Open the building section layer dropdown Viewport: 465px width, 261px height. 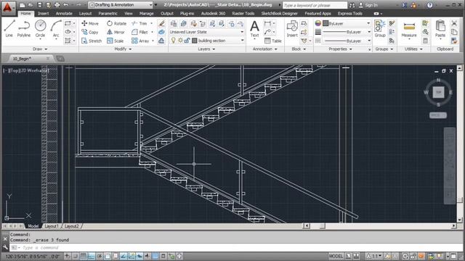(206, 41)
